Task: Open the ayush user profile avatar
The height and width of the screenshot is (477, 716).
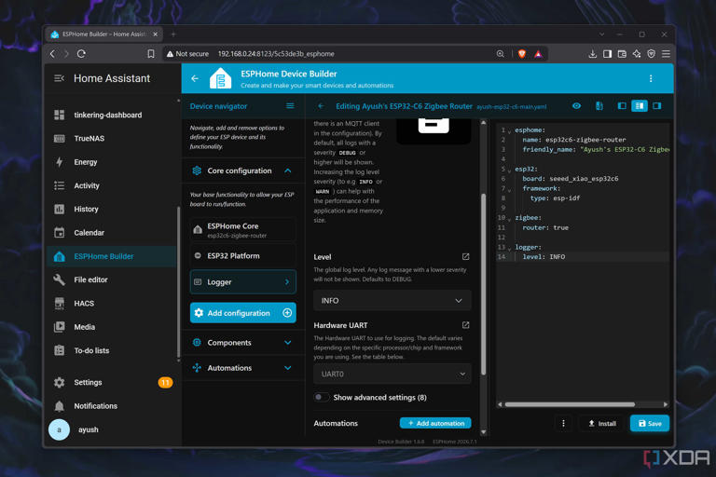Action: point(59,429)
